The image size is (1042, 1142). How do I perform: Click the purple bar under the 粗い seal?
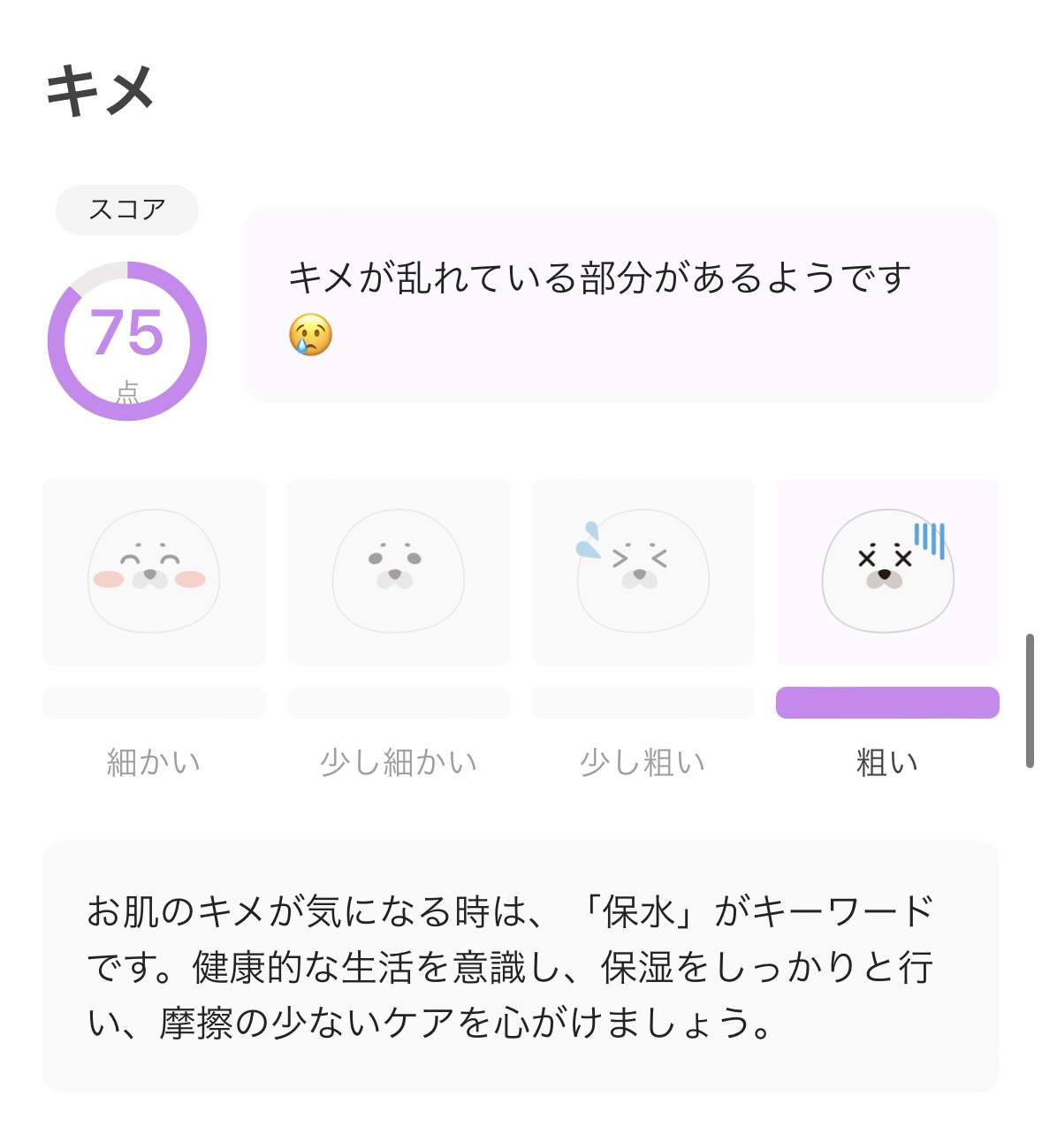tap(887, 703)
